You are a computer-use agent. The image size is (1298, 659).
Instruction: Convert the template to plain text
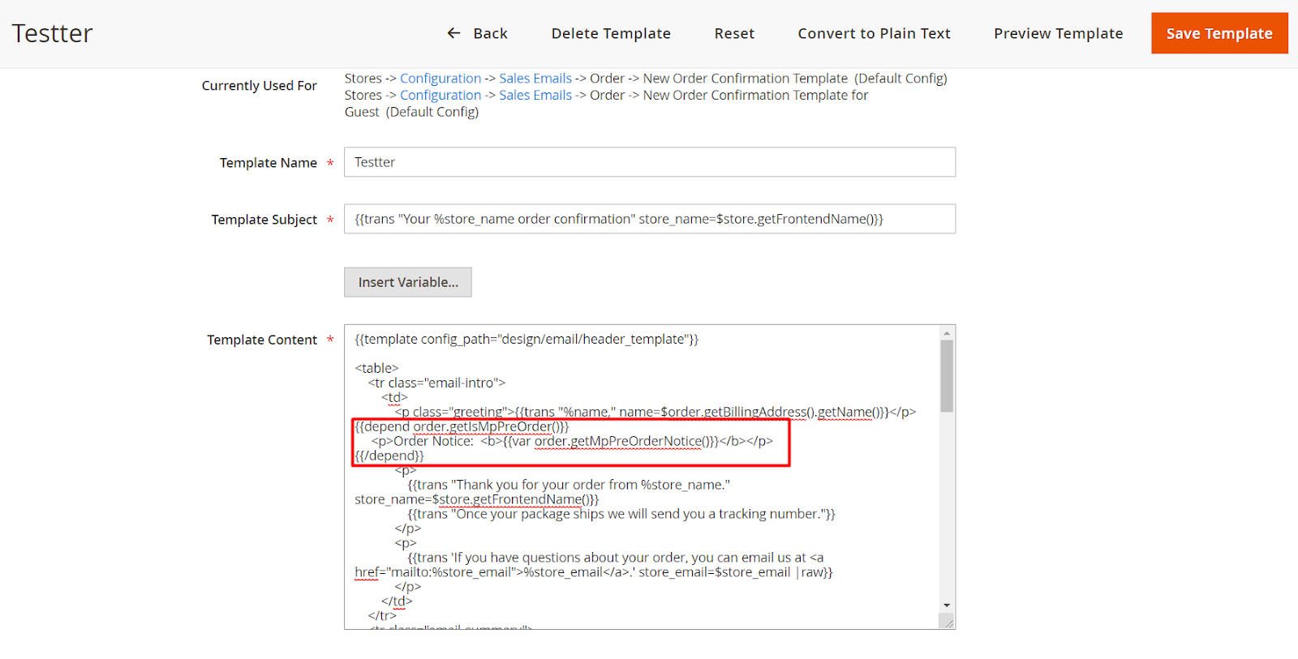874,33
